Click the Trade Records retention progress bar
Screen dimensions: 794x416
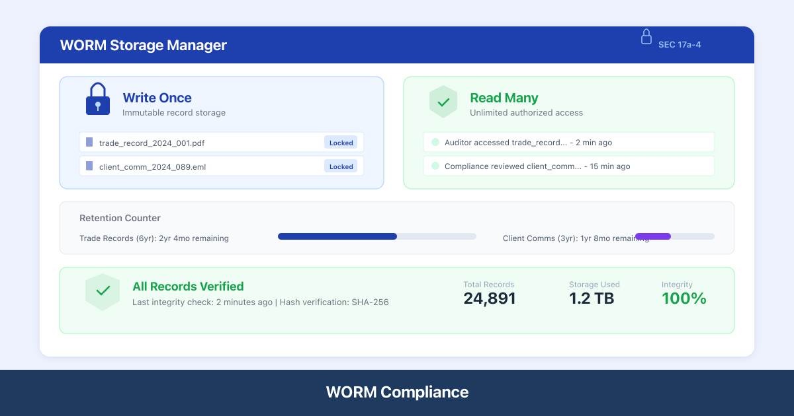tap(376, 236)
